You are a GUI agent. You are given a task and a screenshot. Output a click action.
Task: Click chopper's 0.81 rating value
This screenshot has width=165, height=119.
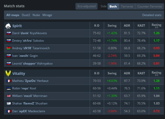tap(157, 63)
